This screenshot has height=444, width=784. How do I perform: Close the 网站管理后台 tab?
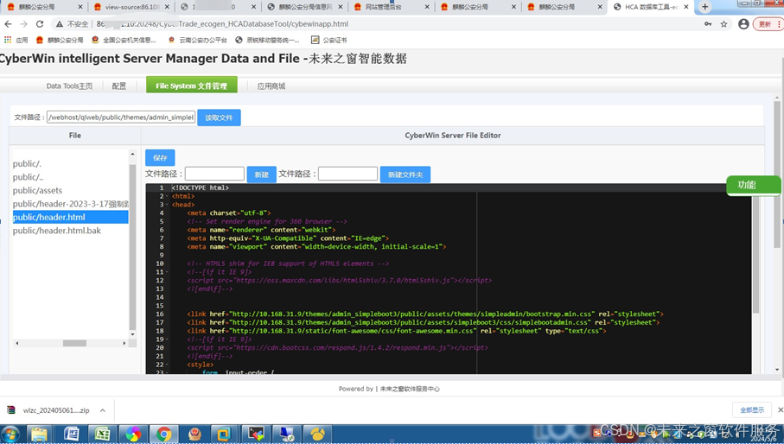426,7
